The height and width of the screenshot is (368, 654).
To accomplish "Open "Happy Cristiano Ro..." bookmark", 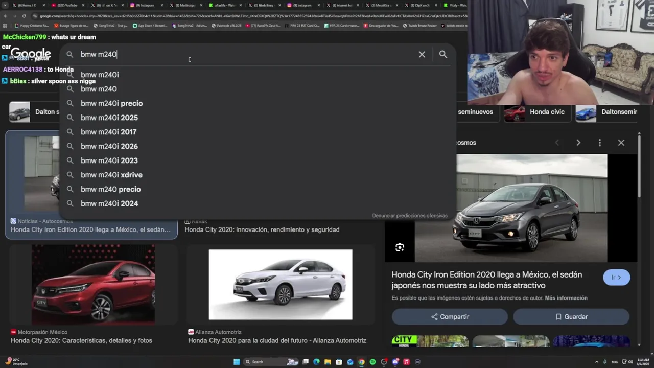I will click(x=32, y=26).
